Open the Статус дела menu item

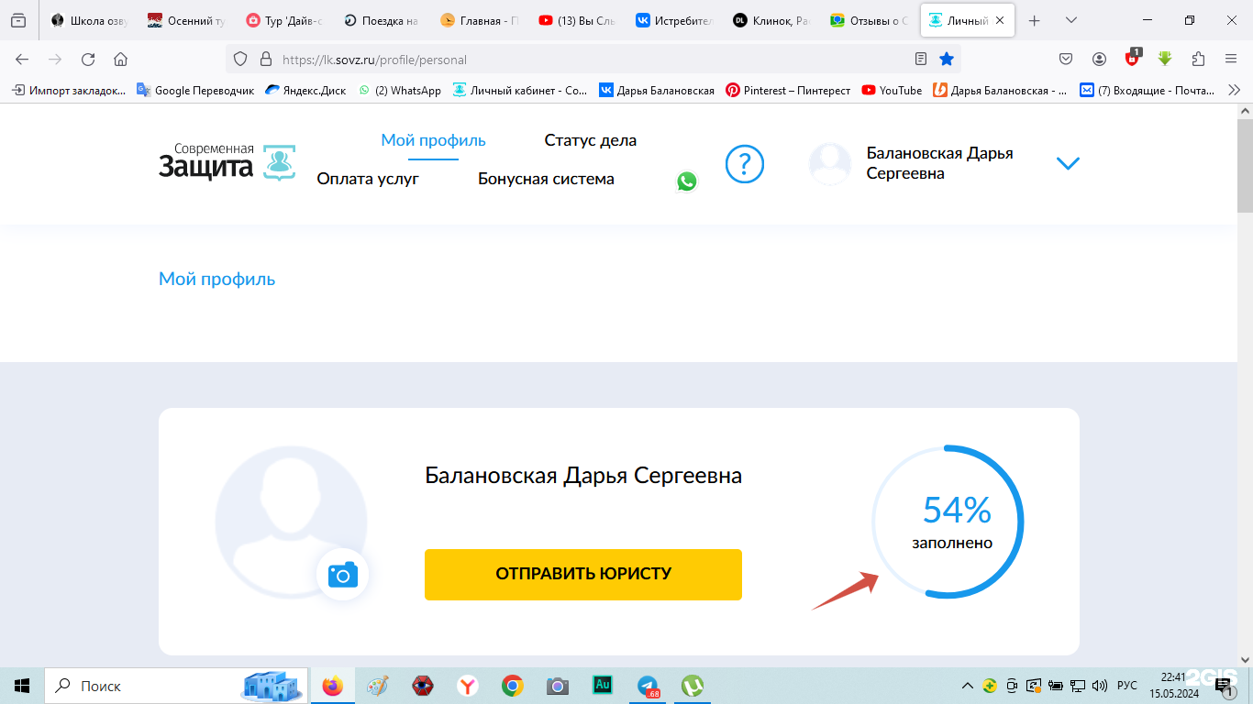(590, 140)
